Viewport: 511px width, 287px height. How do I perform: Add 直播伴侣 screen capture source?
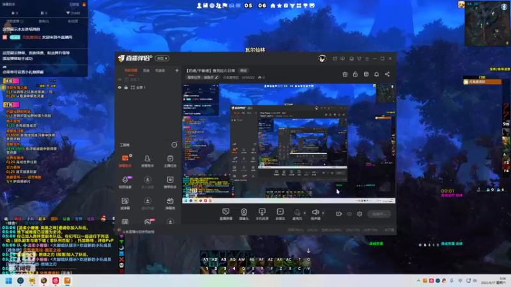226,214
